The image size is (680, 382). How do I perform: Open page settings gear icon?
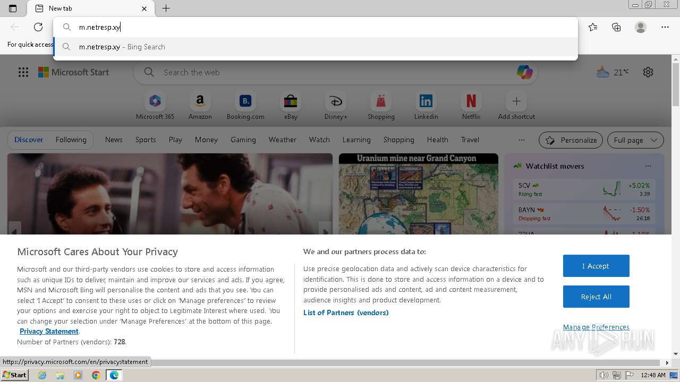648,72
